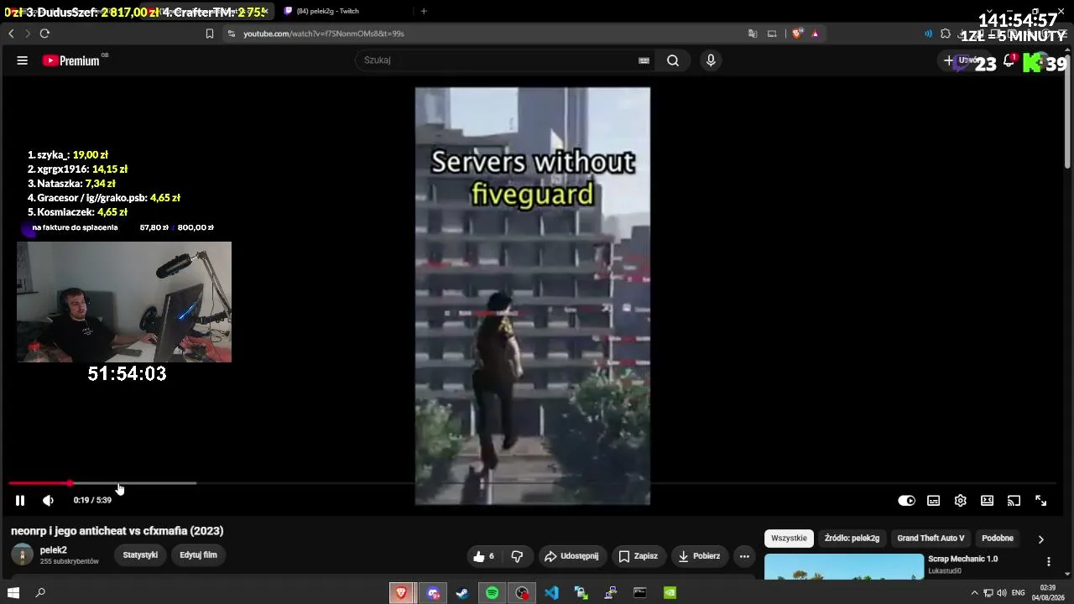Image resolution: width=1074 pixels, height=604 pixels.
Task: Open Brave Shields lion icon
Action: (x=796, y=34)
